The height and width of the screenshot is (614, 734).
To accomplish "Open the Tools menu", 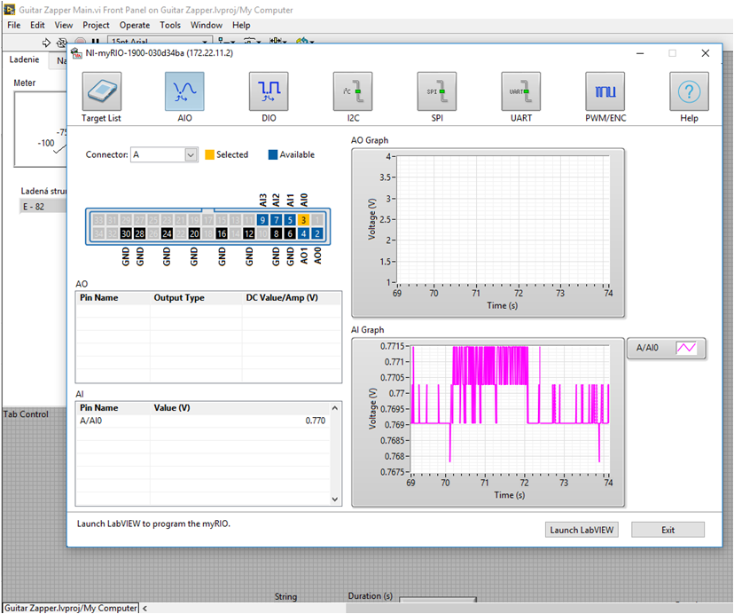I will pos(170,26).
